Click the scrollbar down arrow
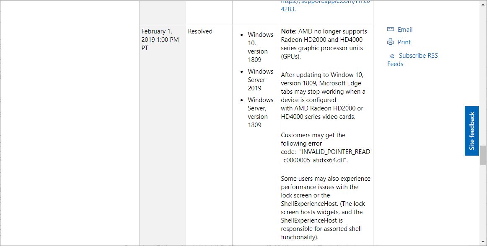The width and height of the screenshot is (487, 246). pos(483,243)
